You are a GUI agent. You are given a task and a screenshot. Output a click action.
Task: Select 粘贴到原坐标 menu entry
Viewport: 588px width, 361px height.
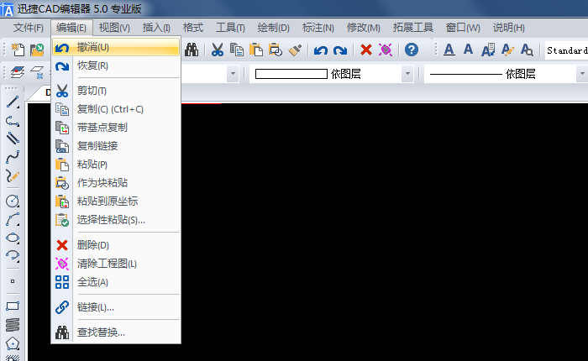116,201
